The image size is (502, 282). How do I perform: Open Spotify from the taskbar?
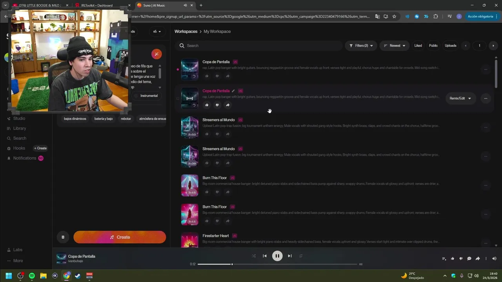point(32,276)
